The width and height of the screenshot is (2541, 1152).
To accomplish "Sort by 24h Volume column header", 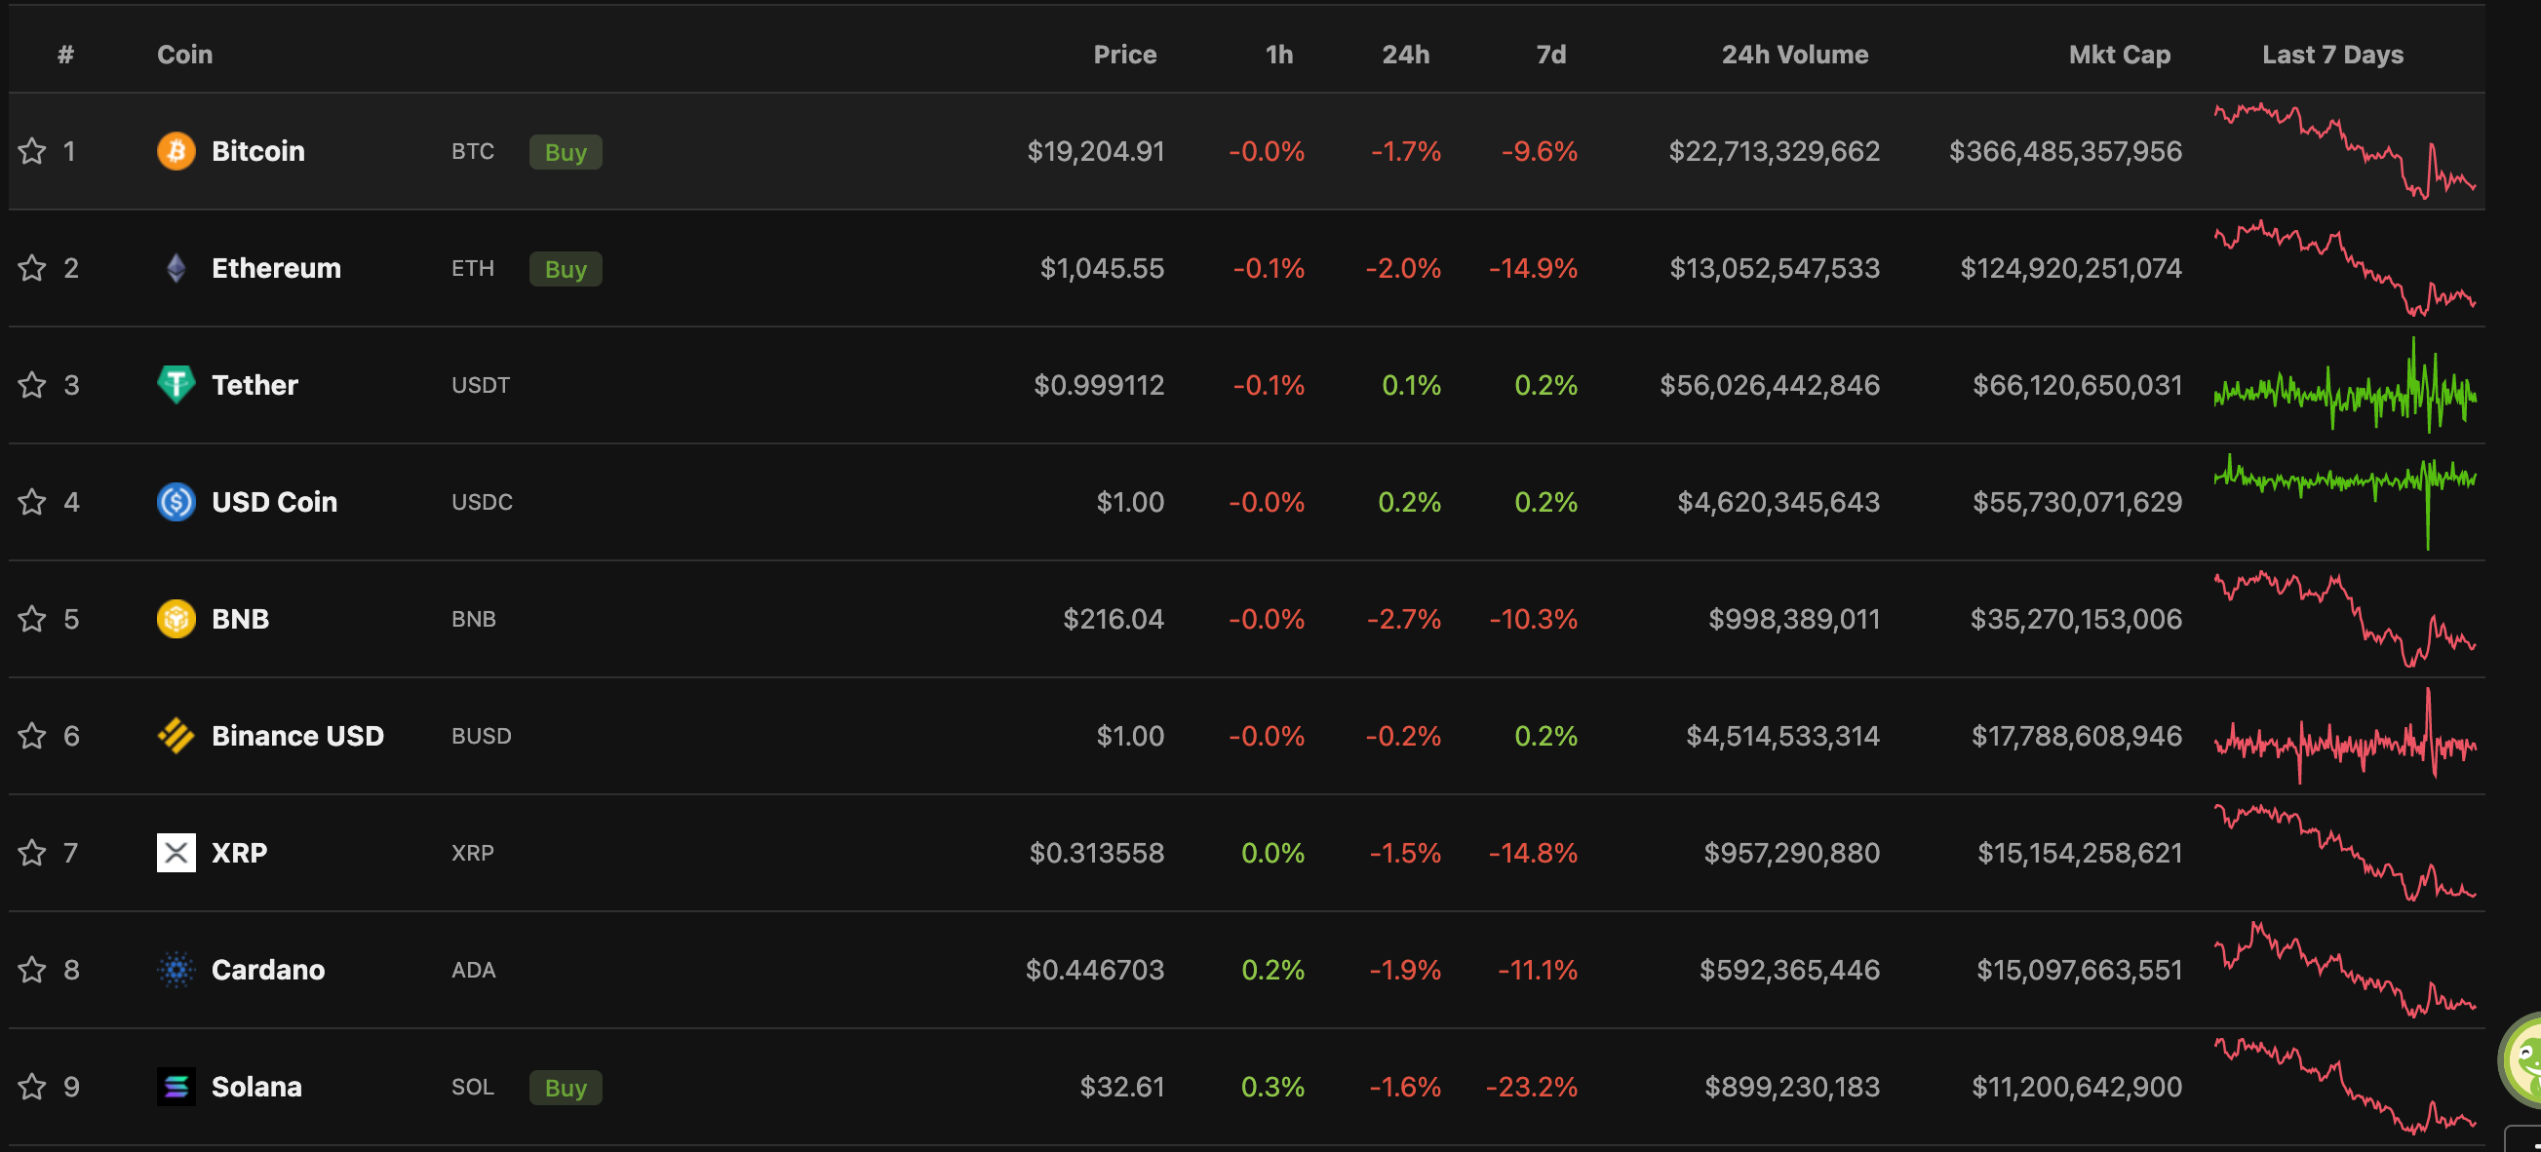I will (x=1794, y=55).
